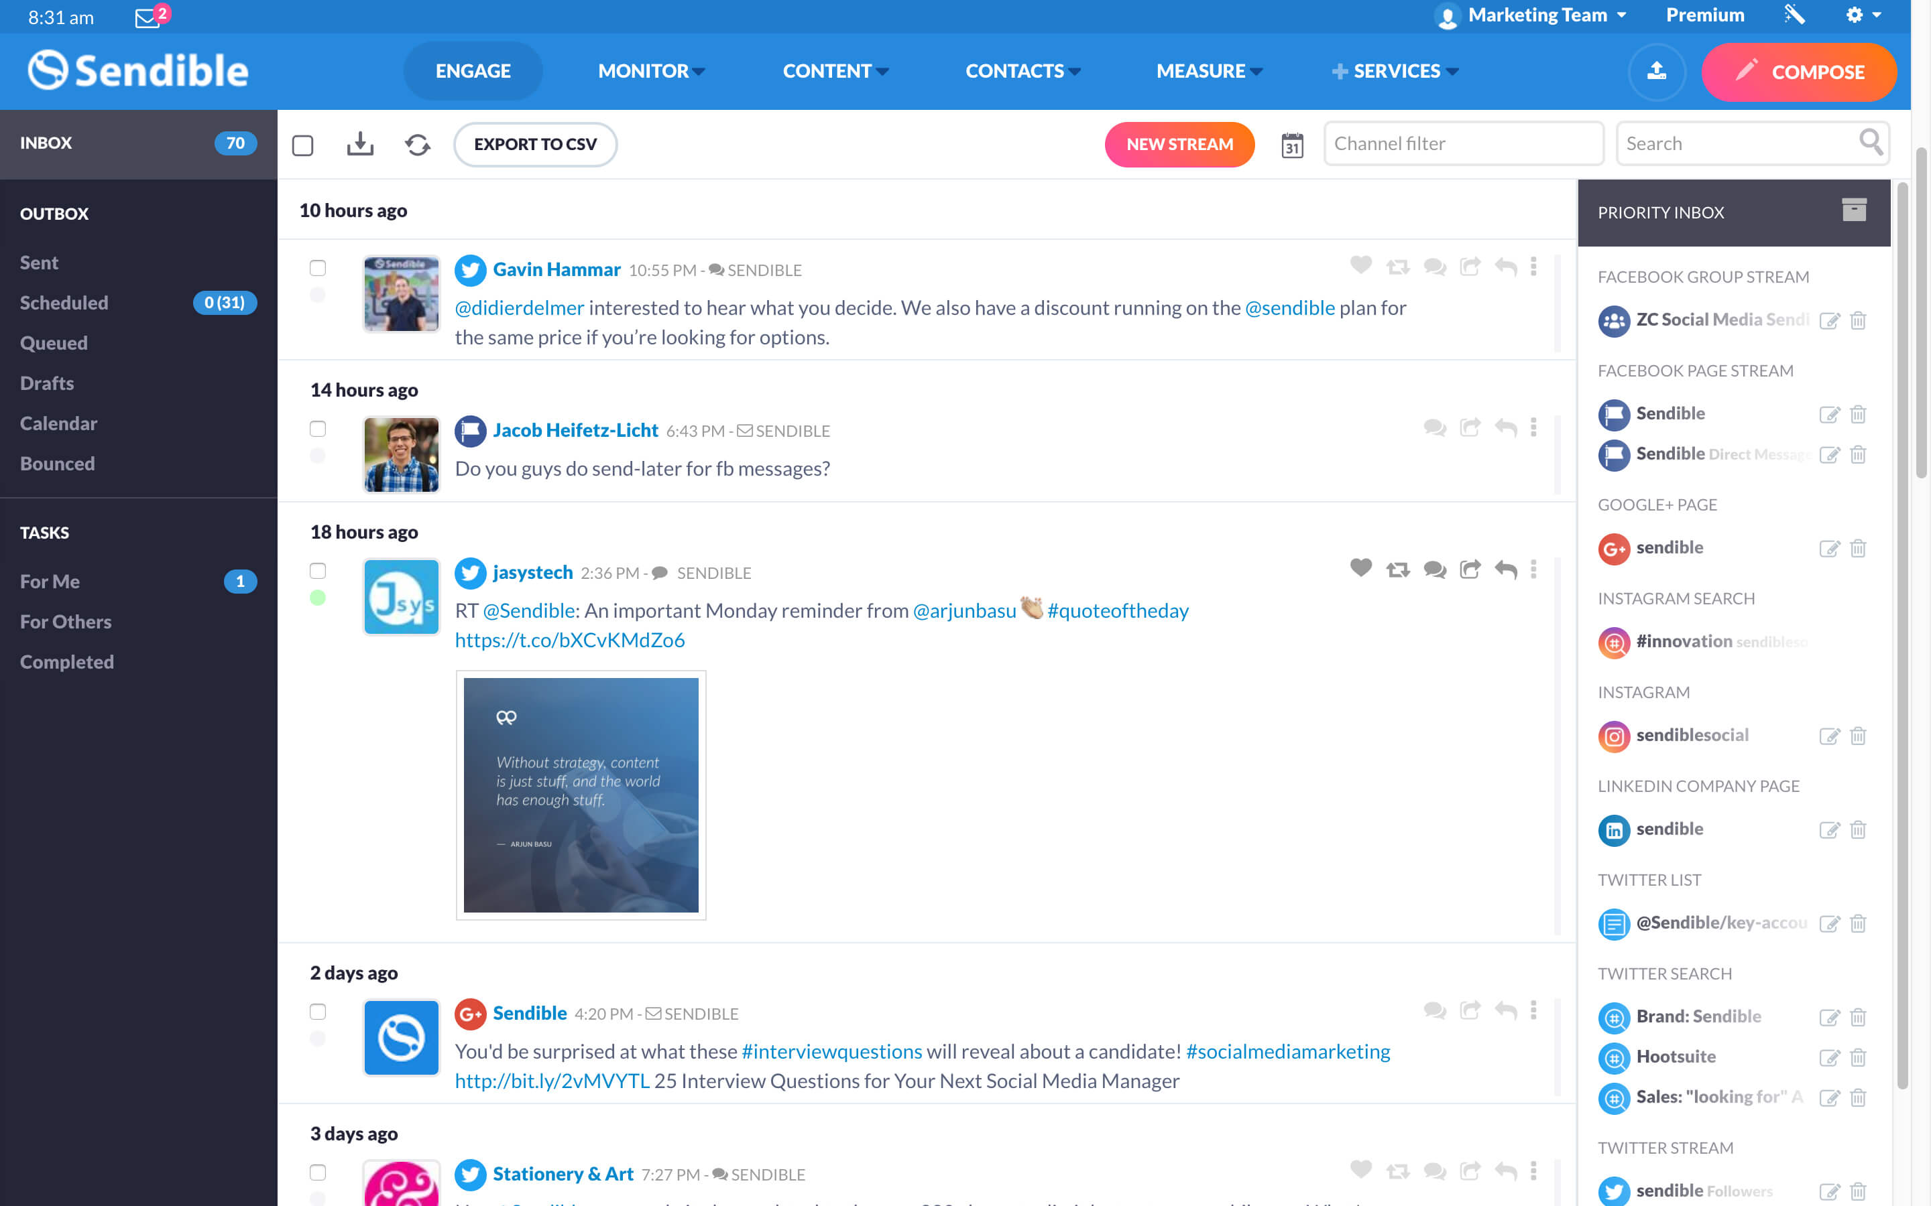Delete the LinkedIn sendible stream

tap(1858, 829)
